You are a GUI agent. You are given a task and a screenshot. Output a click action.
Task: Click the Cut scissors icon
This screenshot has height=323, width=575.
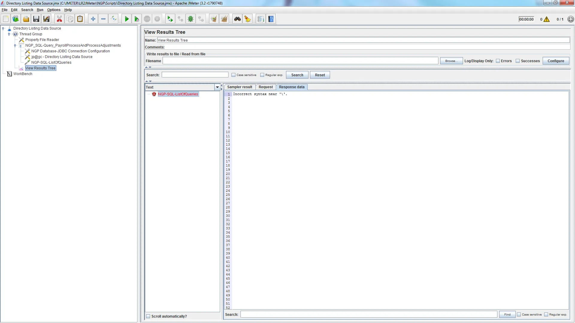(59, 19)
